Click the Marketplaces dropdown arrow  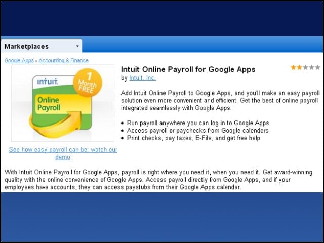point(77,46)
